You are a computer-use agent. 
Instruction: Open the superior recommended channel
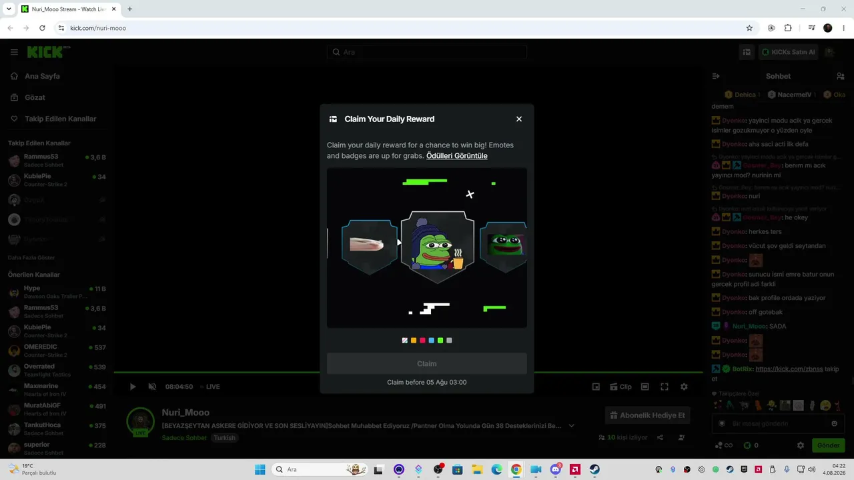coord(57,448)
